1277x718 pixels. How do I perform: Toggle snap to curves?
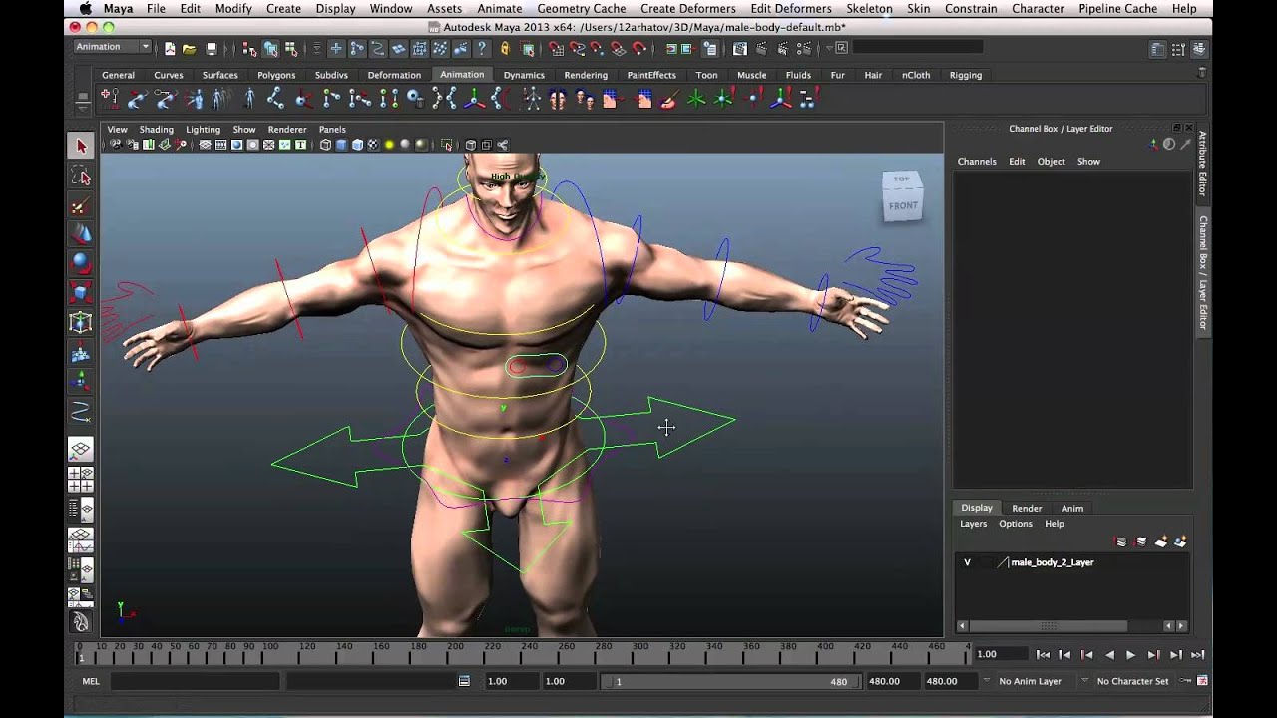(x=577, y=48)
